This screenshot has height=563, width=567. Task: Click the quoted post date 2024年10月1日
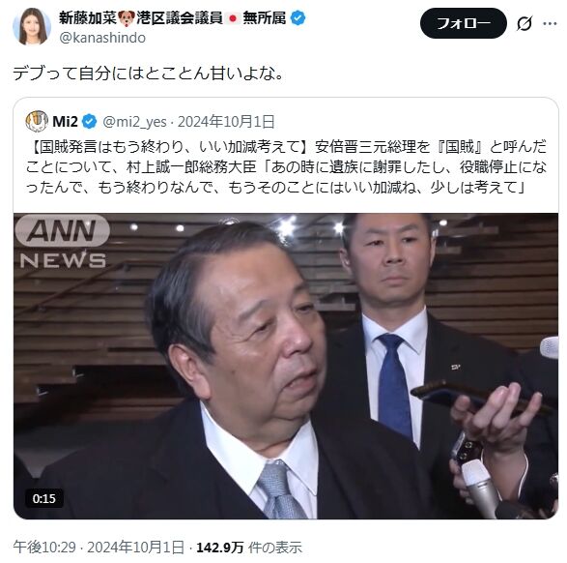(x=226, y=122)
